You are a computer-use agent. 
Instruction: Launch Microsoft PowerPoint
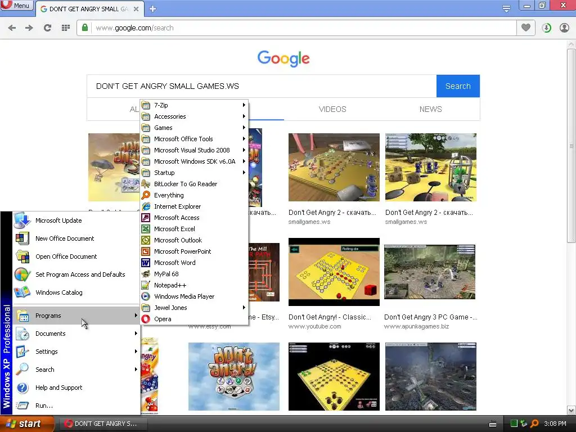click(194, 251)
